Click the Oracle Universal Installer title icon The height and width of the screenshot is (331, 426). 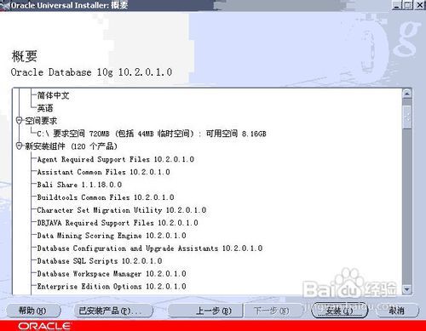pyautogui.click(x=5, y=5)
